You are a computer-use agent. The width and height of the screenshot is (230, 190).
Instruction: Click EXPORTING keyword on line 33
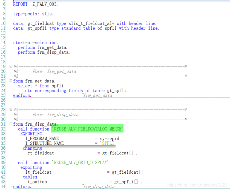pos(31,134)
